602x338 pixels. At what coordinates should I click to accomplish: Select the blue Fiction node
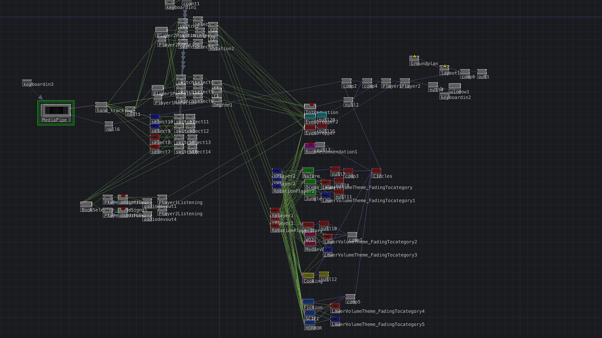pyautogui.click(x=308, y=302)
